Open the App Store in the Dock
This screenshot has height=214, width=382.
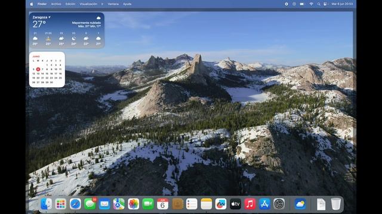pyautogui.click(x=264, y=204)
